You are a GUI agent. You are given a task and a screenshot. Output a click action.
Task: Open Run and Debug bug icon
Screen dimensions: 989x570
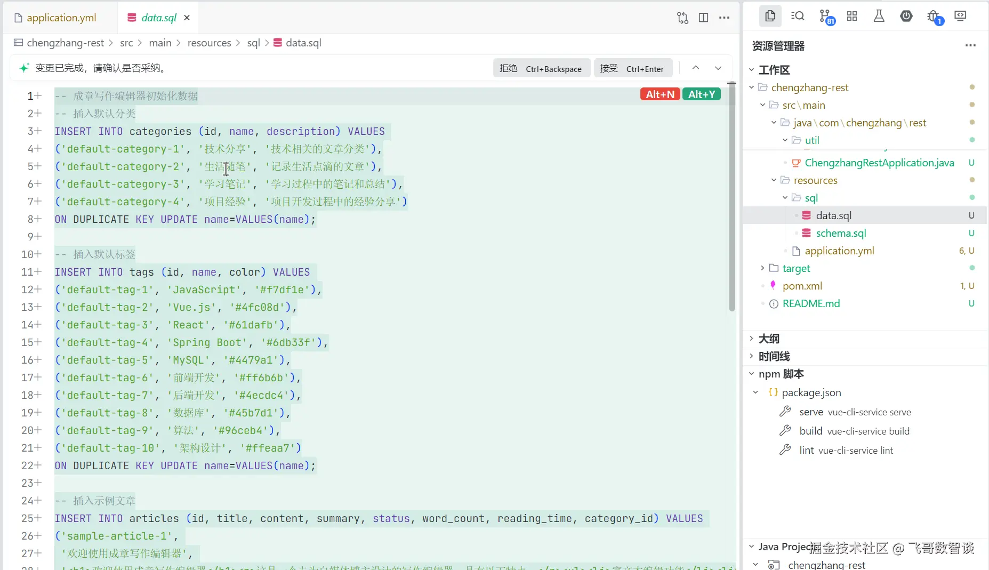click(x=934, y=16)
